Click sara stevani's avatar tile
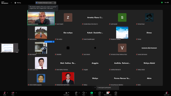 tap(95, 48)
